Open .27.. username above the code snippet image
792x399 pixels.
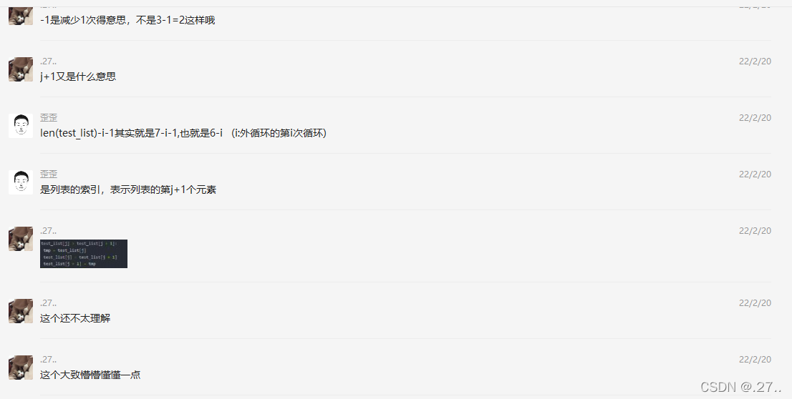click(x=48, y=230)
